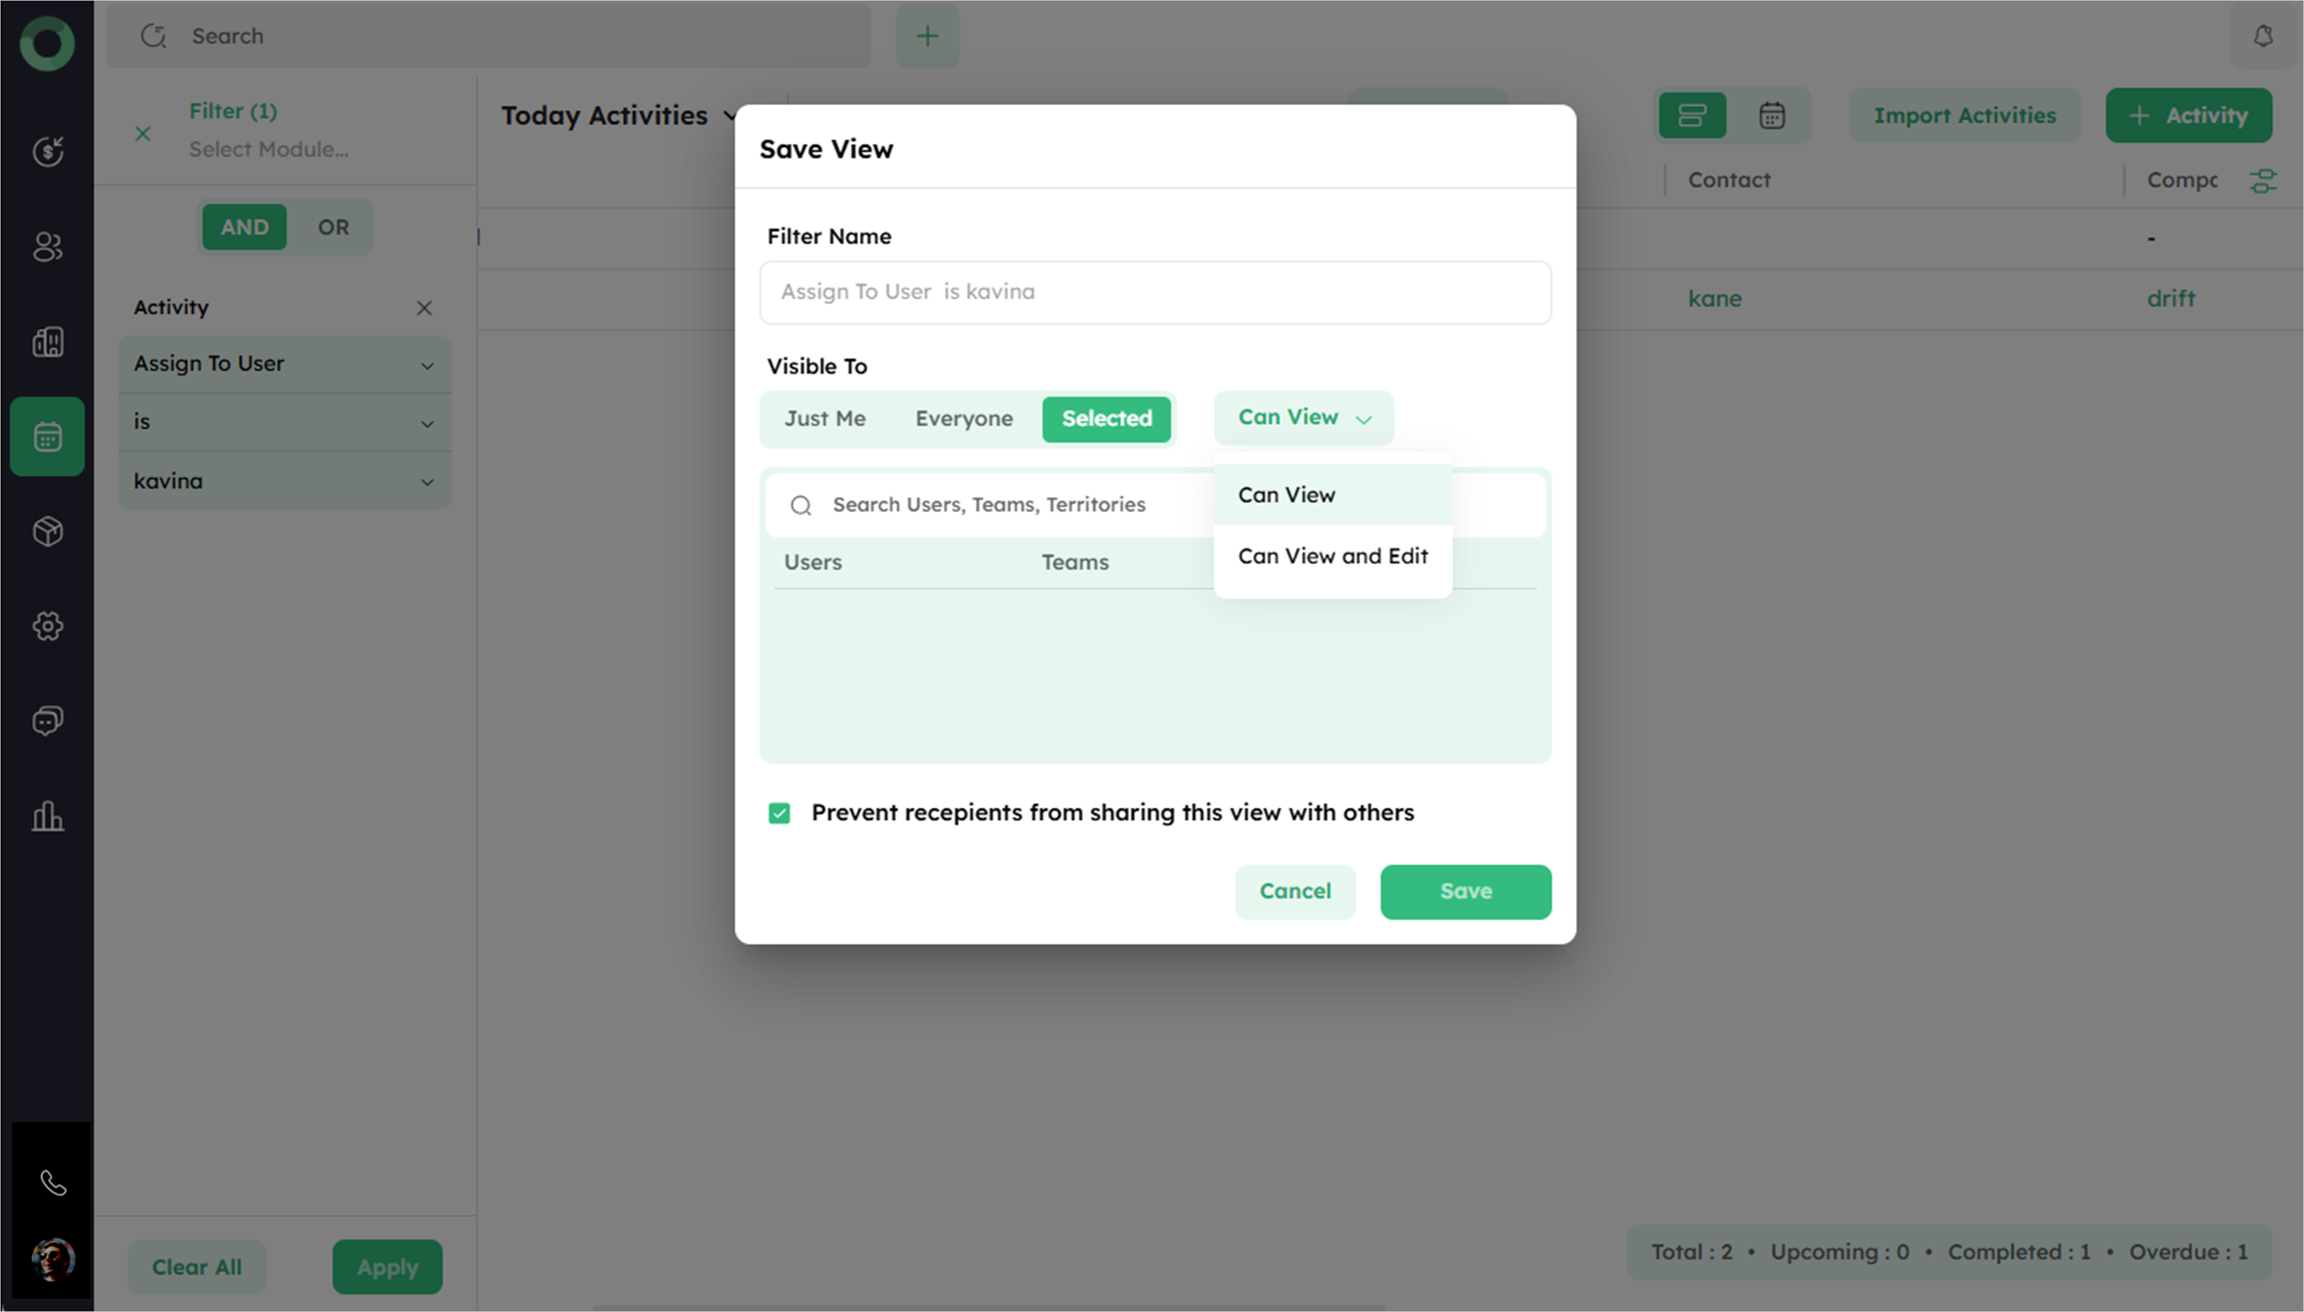Image resolution: width=2304 pixels, height=1312 pixels.
Task: Open the notifications bell icon
Action: click(2262, 36)
